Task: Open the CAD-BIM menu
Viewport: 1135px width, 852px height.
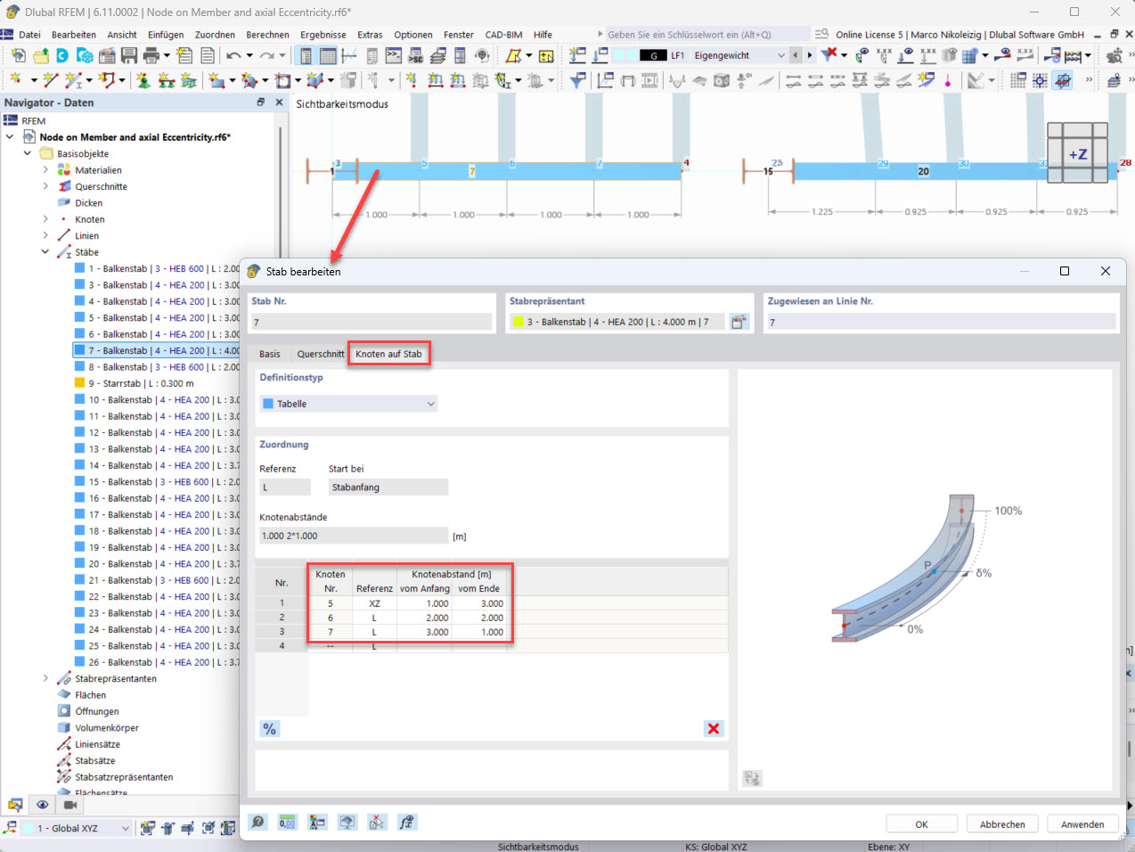Action: click(x=503, y=35)
